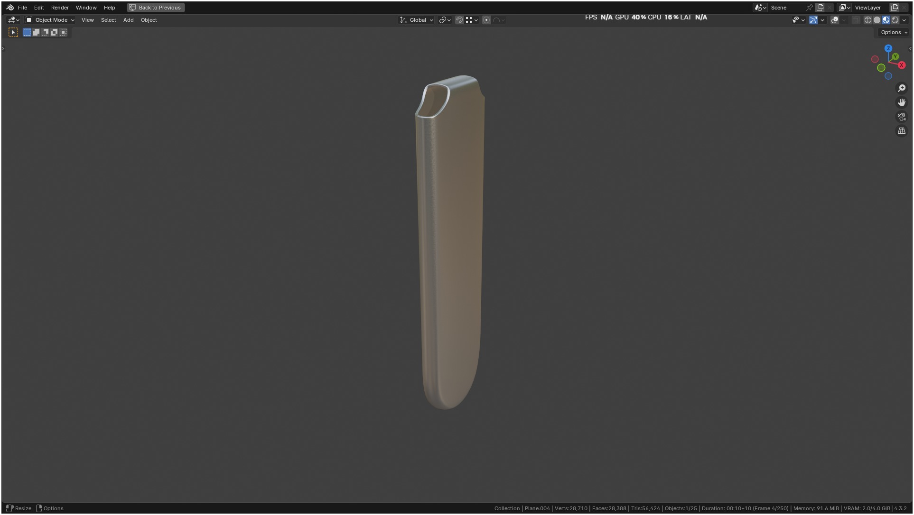Viewport: 914px width, 515px height.
Task: Choose Invert selection mode icon
Action: [54, 32]
